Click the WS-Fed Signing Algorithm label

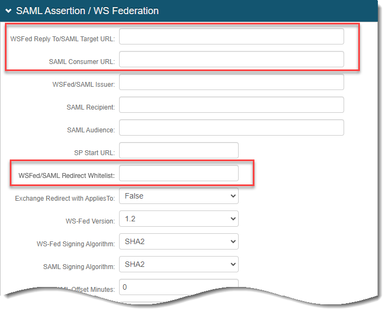coord(76,244)
